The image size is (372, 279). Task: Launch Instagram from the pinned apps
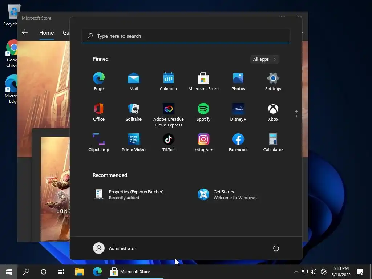point(203,142)
